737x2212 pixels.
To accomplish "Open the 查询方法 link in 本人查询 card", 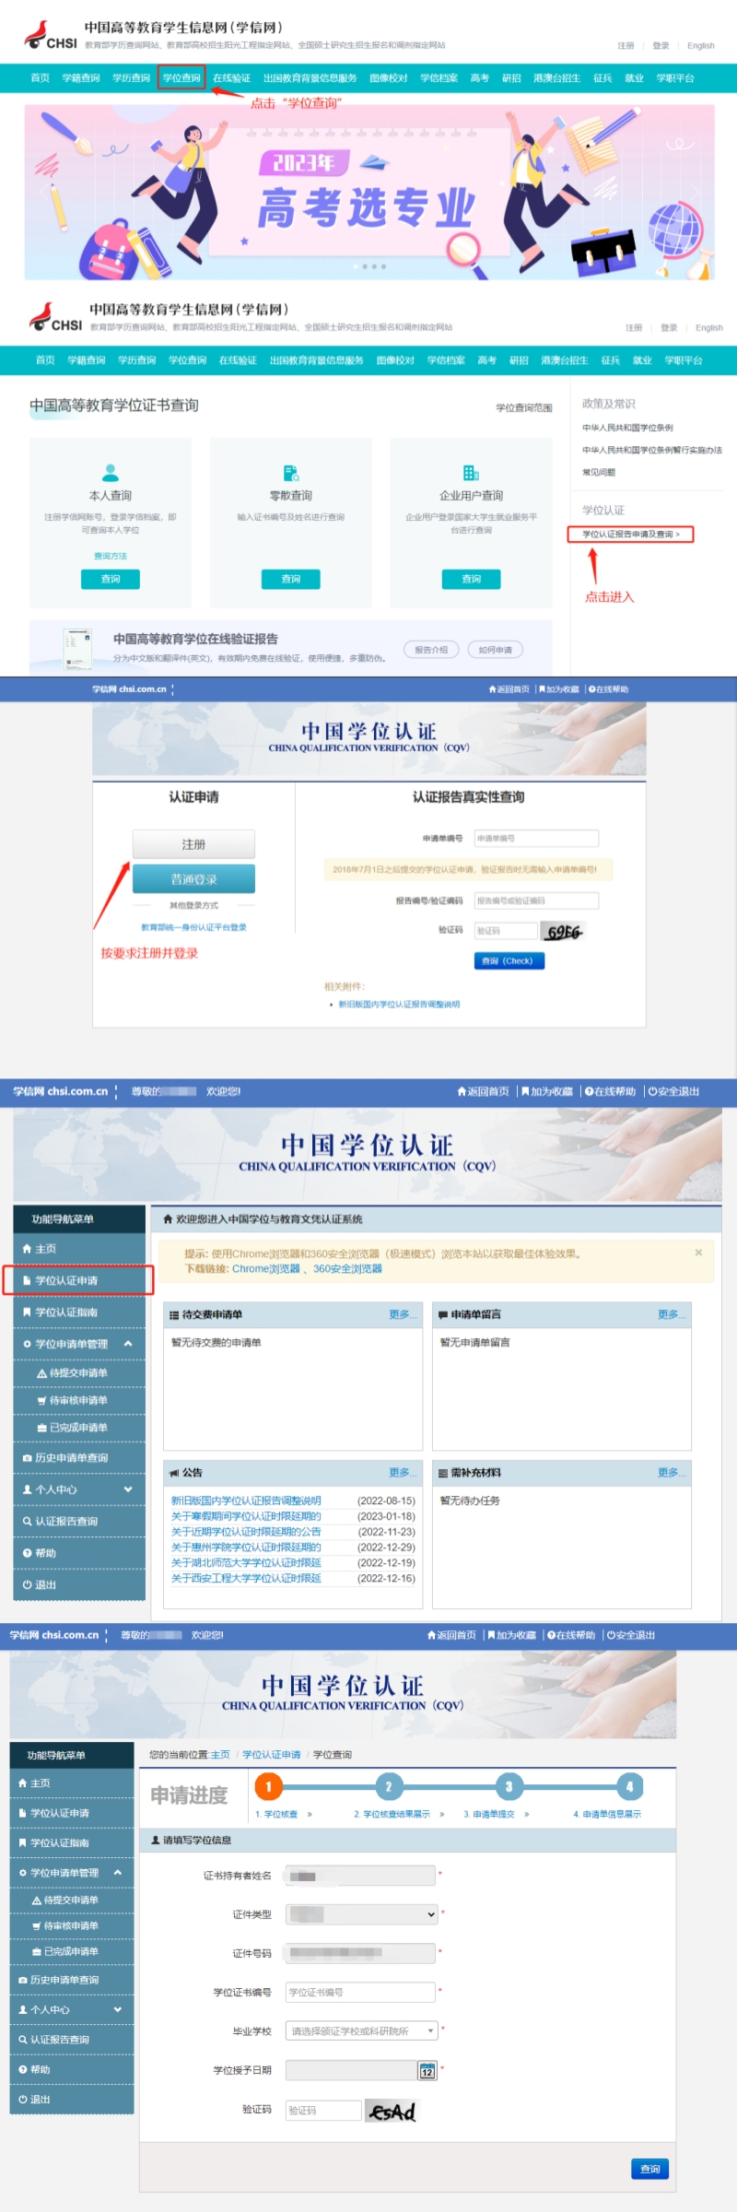I will (111, 556).
